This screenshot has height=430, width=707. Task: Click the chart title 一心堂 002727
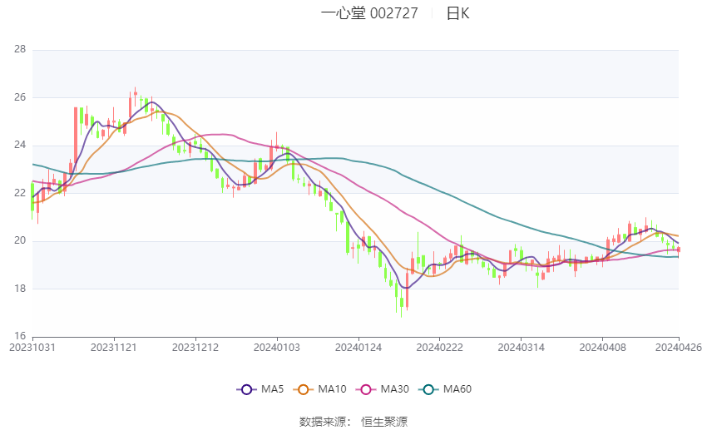375,13
